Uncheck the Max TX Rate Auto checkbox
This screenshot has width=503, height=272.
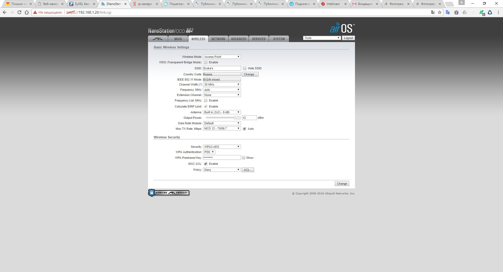244,129
